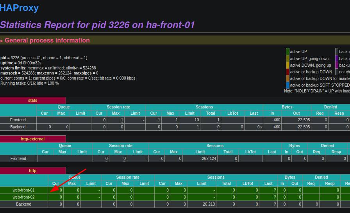Screen dimensions: 350x213
Task: Open the stats proxy section title
Action: point(33,100)
